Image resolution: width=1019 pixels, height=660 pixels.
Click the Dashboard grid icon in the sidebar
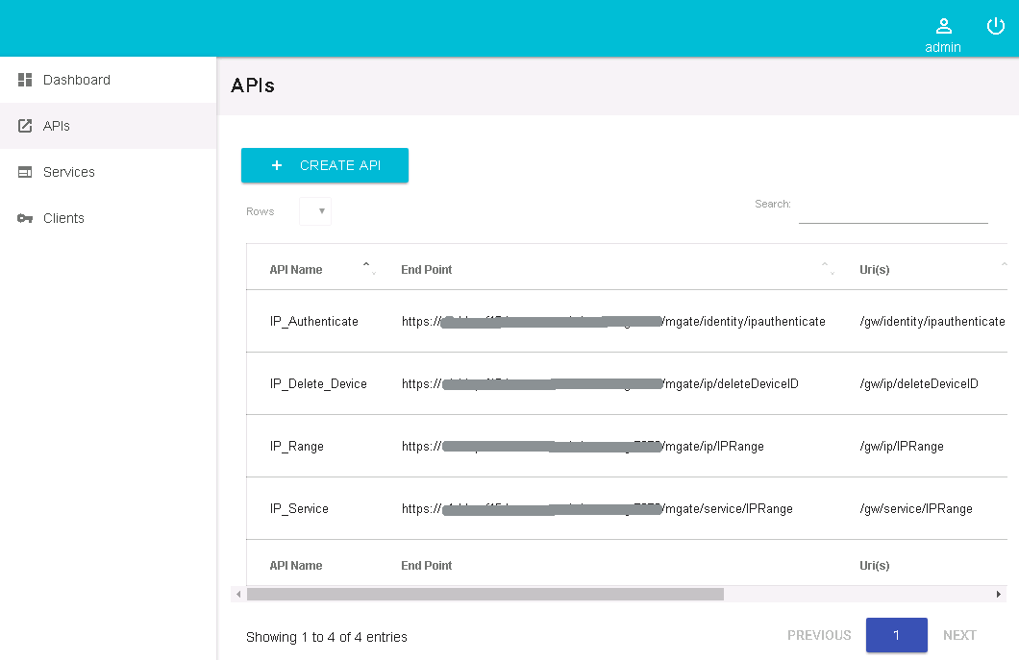24,79
